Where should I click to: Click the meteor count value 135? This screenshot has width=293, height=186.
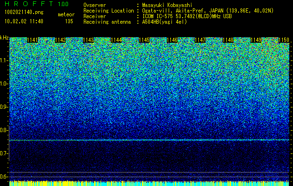[69, 21]
